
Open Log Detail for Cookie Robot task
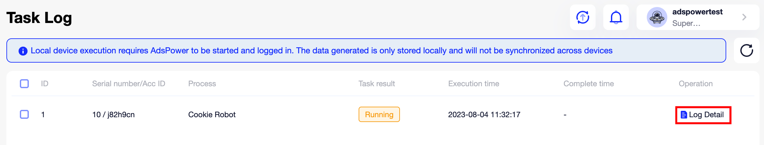(706, 115)
